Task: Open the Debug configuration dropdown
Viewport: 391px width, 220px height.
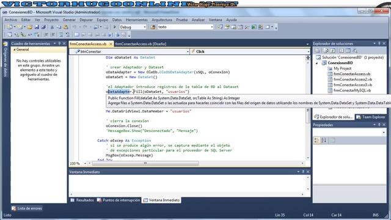Action: click(x=145, y=27)
